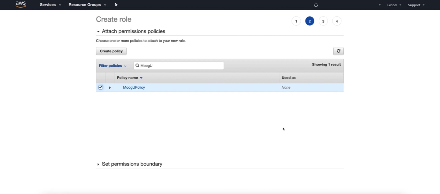The image size is (440, 194).
Task: Open the Filter policies dropdown
Action: coord(113,66)
